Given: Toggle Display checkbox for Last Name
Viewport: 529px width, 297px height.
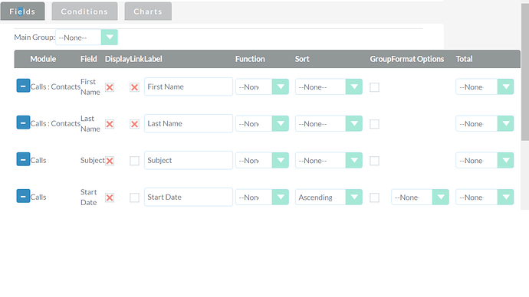Looking at the screenshot, I should click(110, 124).
